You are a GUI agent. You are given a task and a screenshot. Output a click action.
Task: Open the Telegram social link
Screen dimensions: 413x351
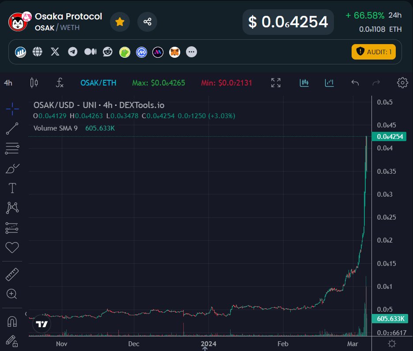72,52
